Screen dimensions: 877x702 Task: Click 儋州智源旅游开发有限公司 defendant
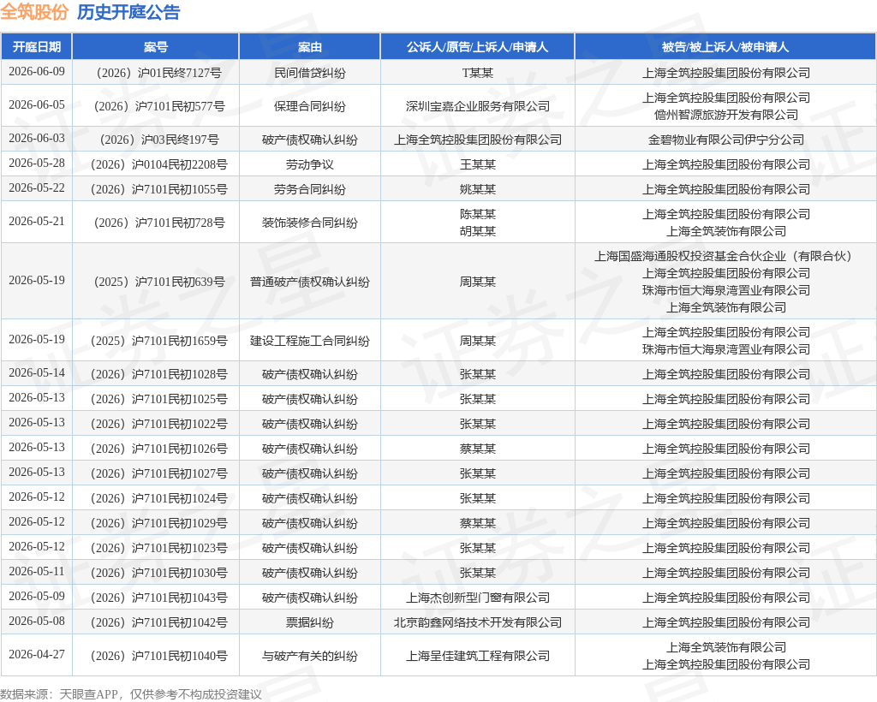pos(726,115)
